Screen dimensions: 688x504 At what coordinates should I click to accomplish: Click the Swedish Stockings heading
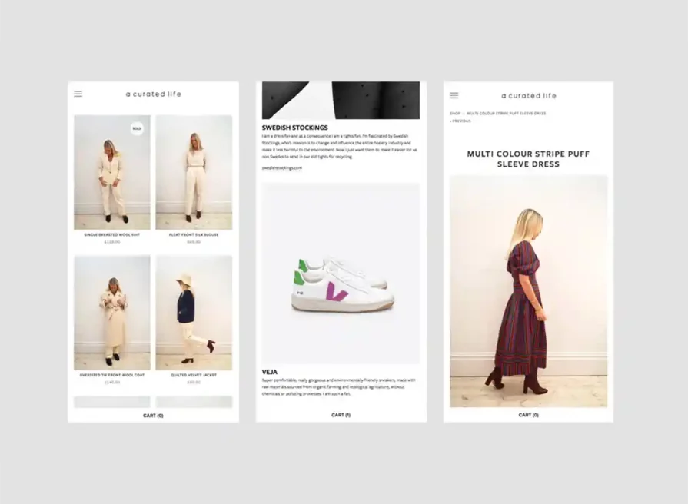pos(295,128)
